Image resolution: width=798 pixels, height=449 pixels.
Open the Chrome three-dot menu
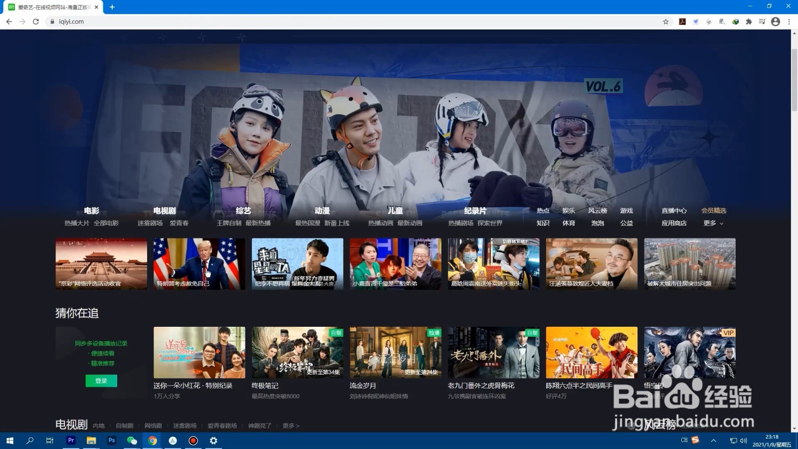(789, 21)
